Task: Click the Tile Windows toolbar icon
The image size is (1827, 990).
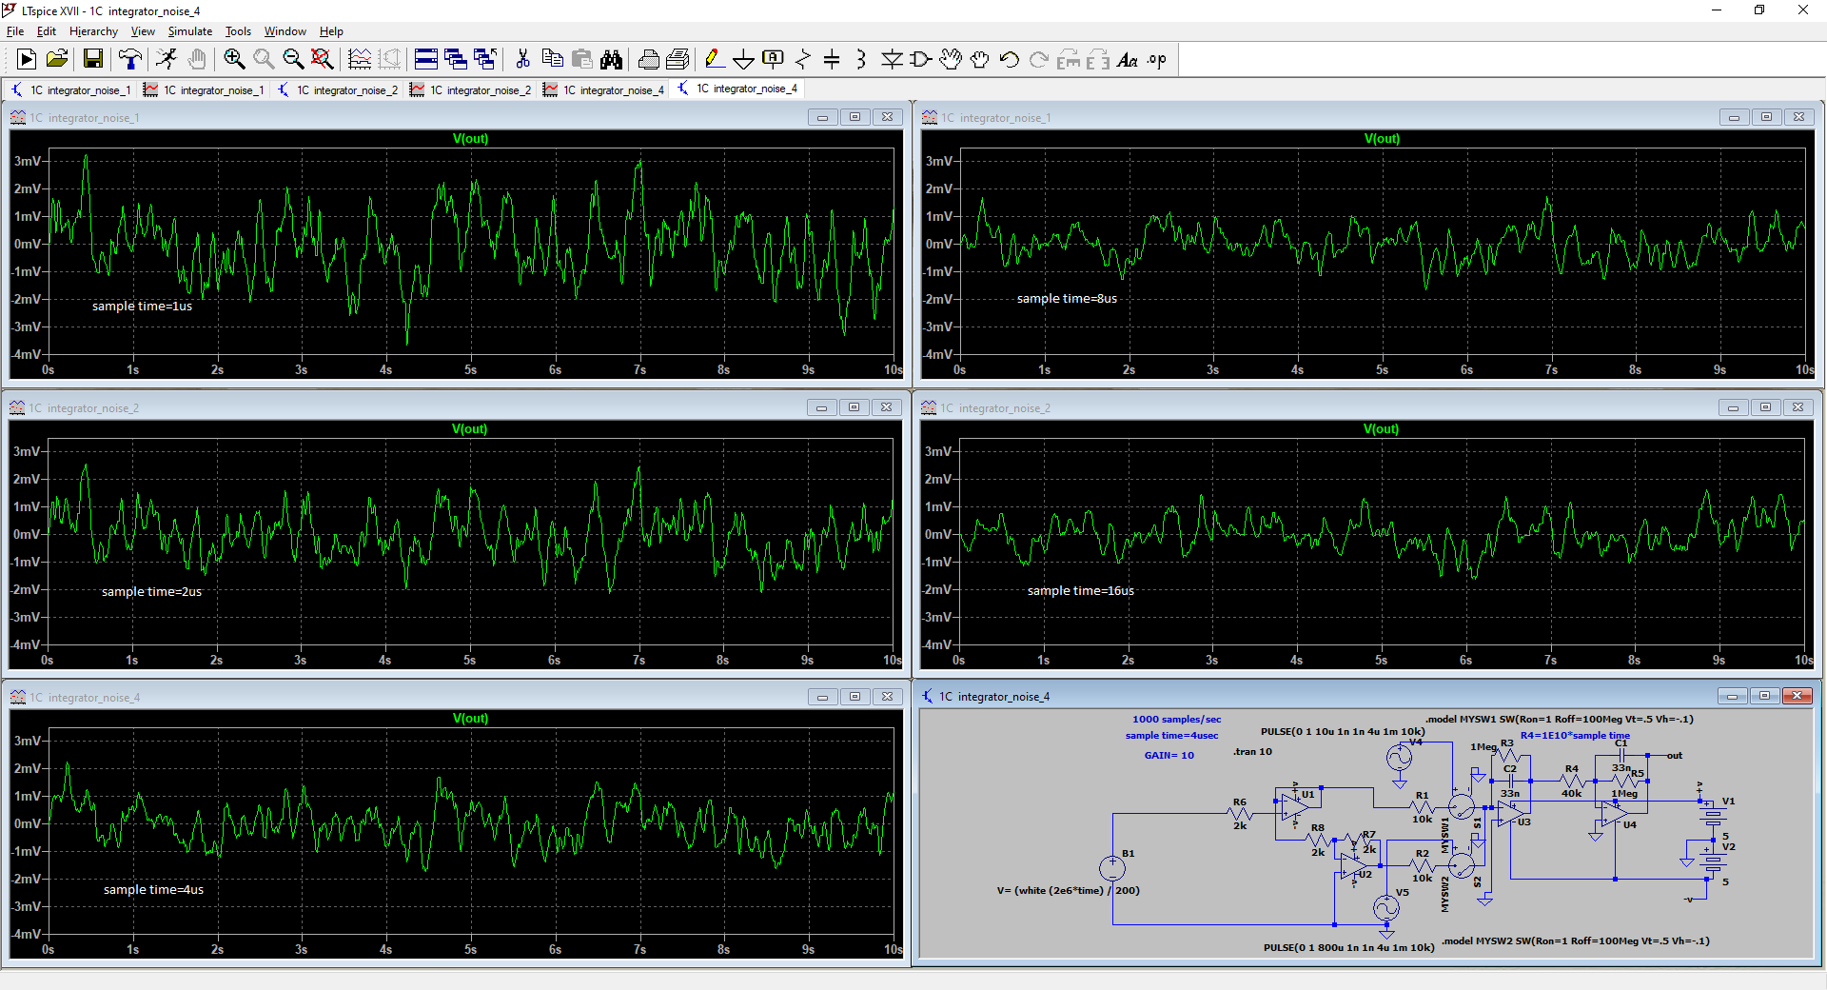Action: point(426,60)
